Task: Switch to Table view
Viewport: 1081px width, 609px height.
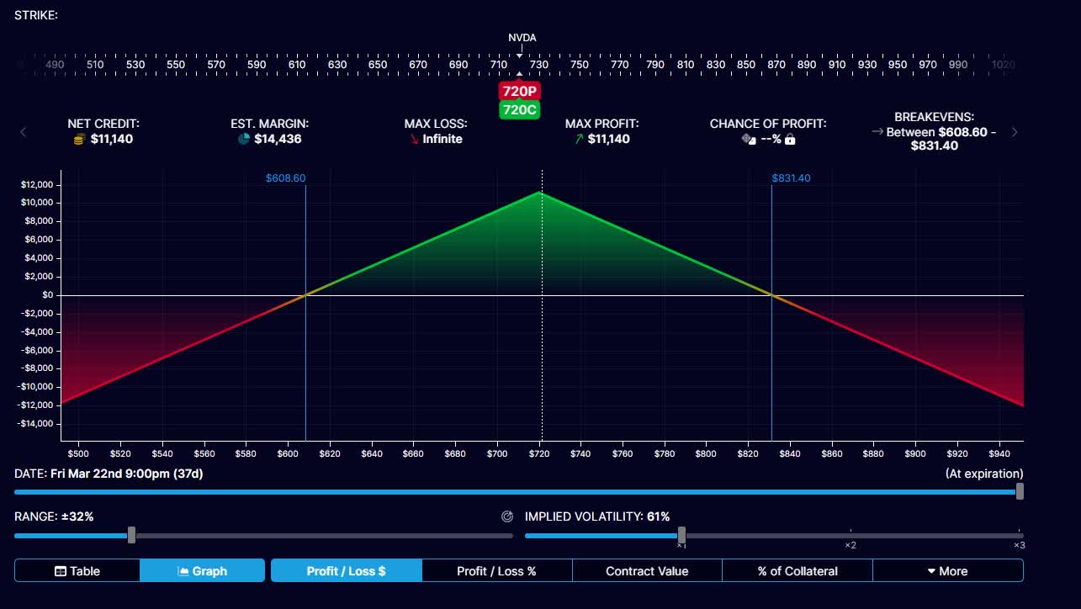Action: coord(77,571)
